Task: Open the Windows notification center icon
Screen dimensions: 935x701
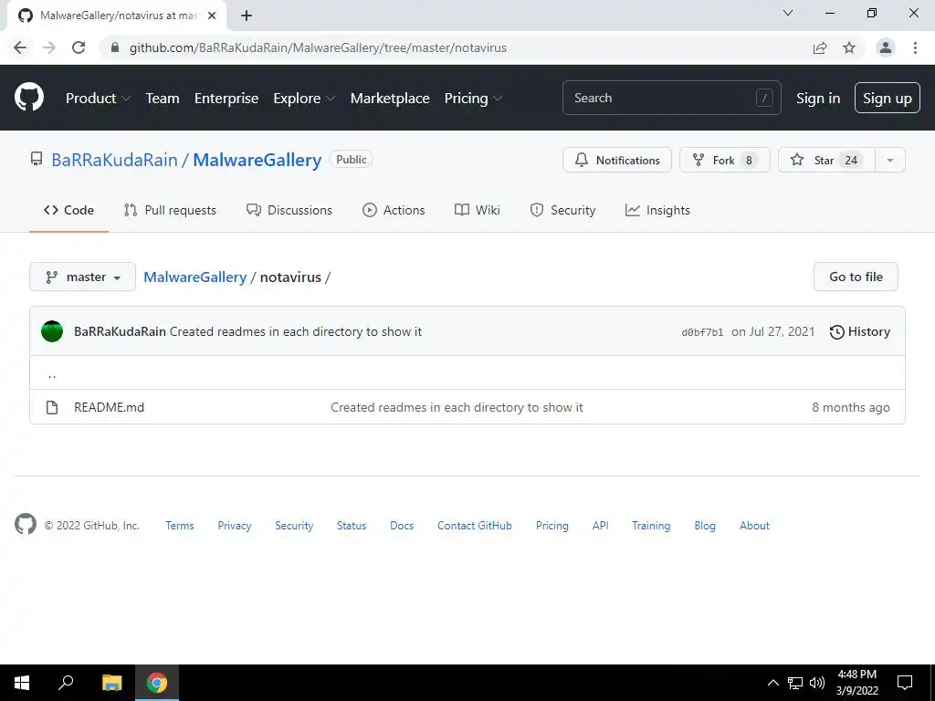Action: (905, 683)
